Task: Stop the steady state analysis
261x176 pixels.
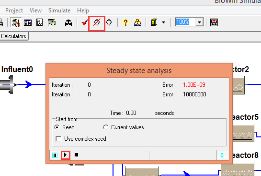Action: [77, 155]
